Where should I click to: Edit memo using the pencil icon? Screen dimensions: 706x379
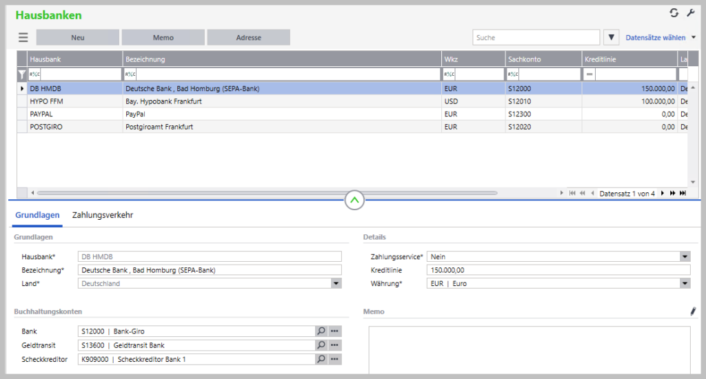click(693, 311)
